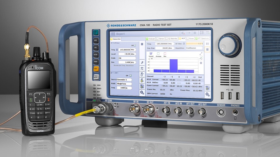Open generator Freq. MHz unit dropdown
280x157 pixels.
133,50
